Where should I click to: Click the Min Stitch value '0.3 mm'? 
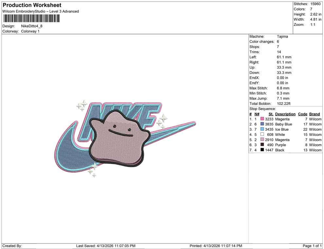pos(283,93)
